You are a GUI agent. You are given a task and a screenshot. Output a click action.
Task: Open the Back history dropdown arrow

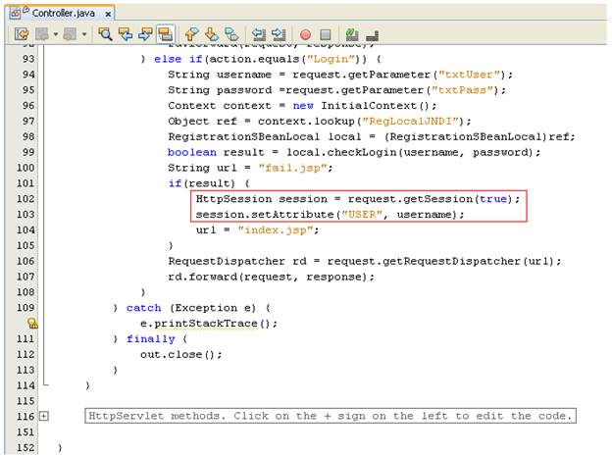[56, 34]
